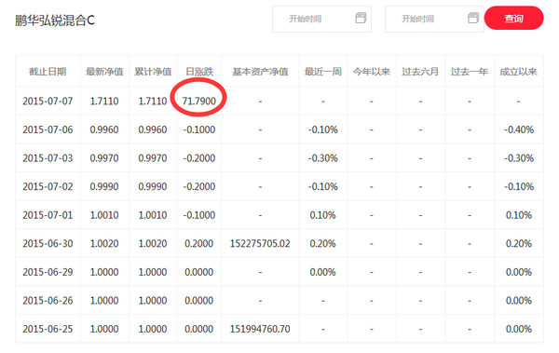The width and height of the screenshot is (559, 353).
Task: Select date cell 2015-06-30
Action: click(48, 243)
